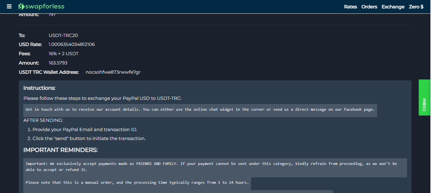Click the AFTER SENDING label

43,120
